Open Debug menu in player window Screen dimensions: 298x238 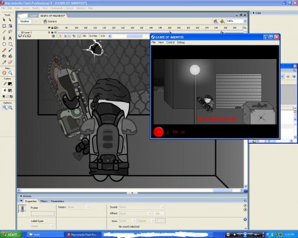click(x=180, y=42)
